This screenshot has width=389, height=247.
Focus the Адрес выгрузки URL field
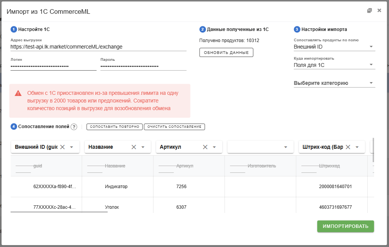click(98, 47)
